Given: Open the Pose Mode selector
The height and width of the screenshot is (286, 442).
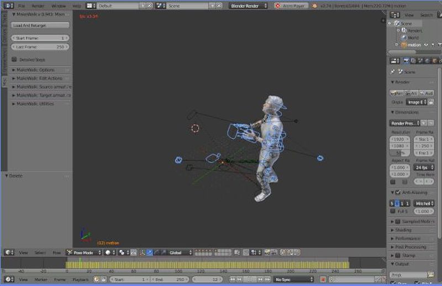Looking at the screenshot, I should [x=84, y=252].
